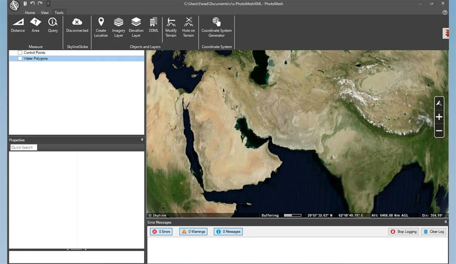Activate the Query tool
456x264 pixels.
coord(53,25)
